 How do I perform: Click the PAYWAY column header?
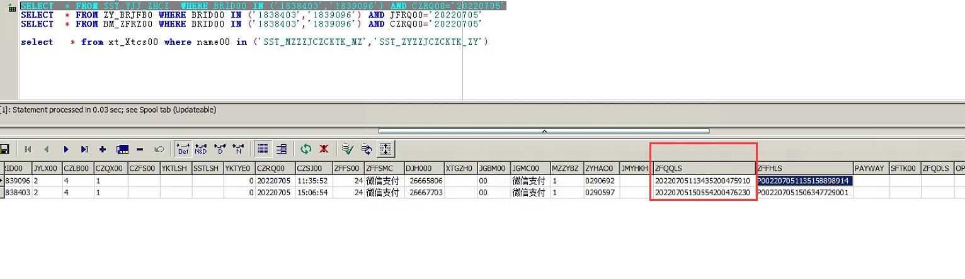tap(871, 169)
